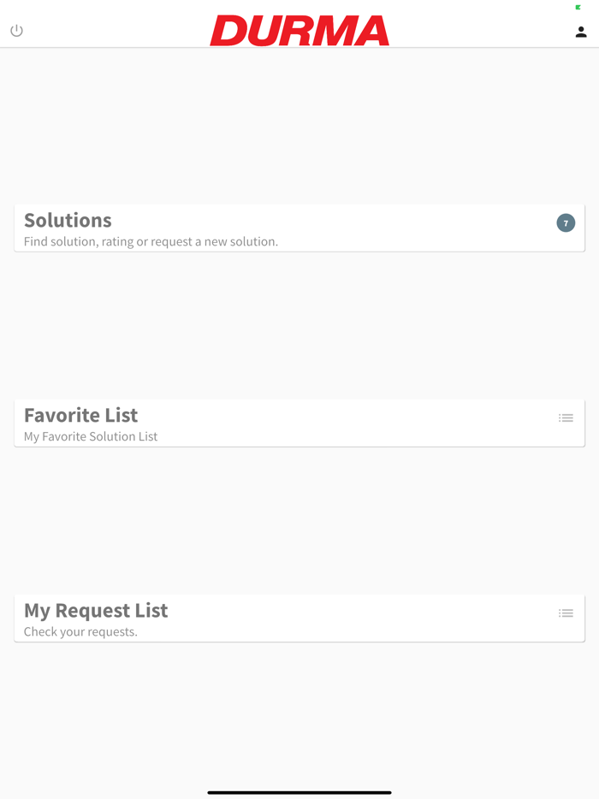
Task: Tap the list icon on My Request List card
Action: [x=566, y=613]
